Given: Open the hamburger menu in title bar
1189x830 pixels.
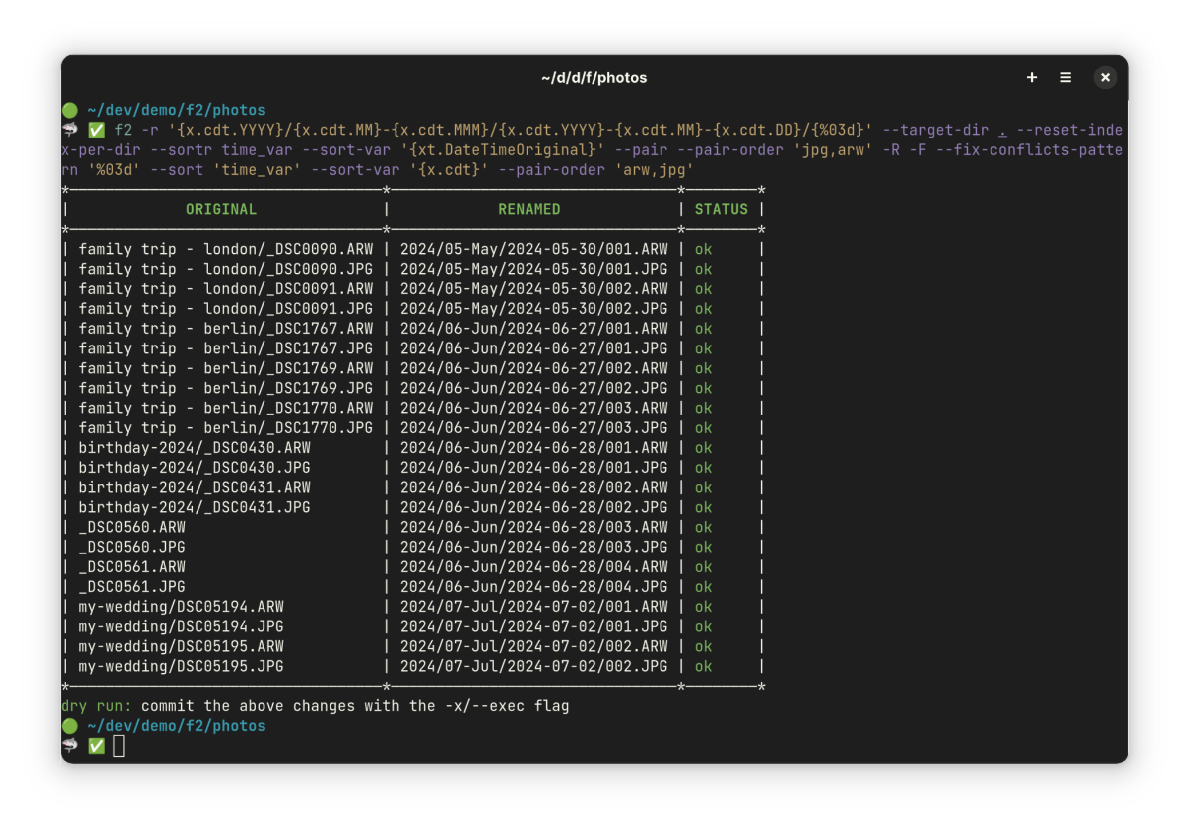Looking at the screenshot, I should (1065, 78).
